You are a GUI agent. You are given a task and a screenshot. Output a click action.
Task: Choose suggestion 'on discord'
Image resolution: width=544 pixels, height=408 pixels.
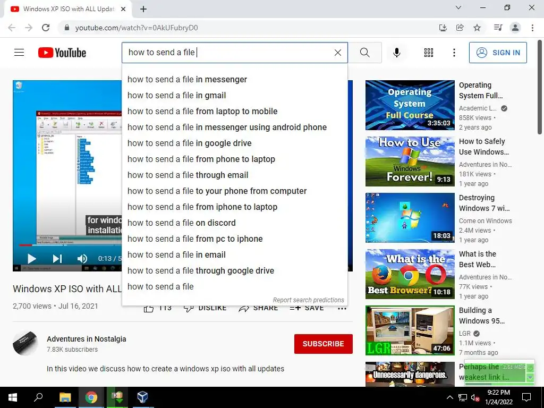234,223
